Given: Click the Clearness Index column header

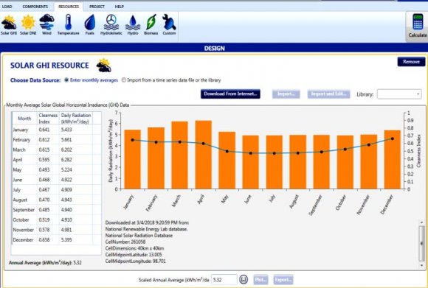Looking at the screenshot, I should click(x=48, y=119).
